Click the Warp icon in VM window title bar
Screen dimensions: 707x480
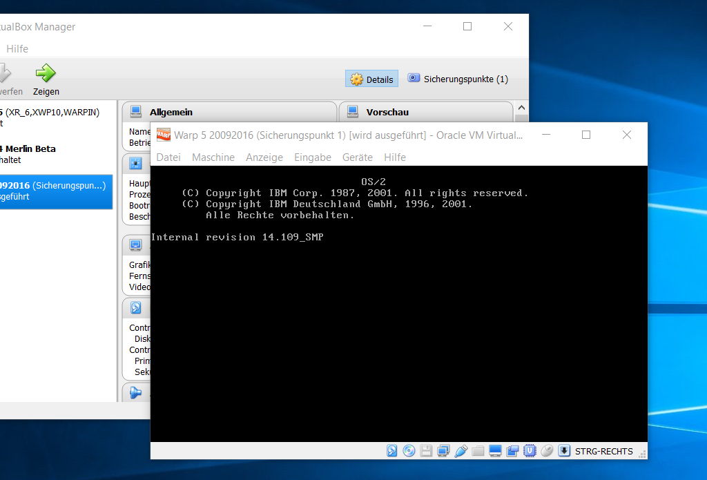(x=163, y=135)
